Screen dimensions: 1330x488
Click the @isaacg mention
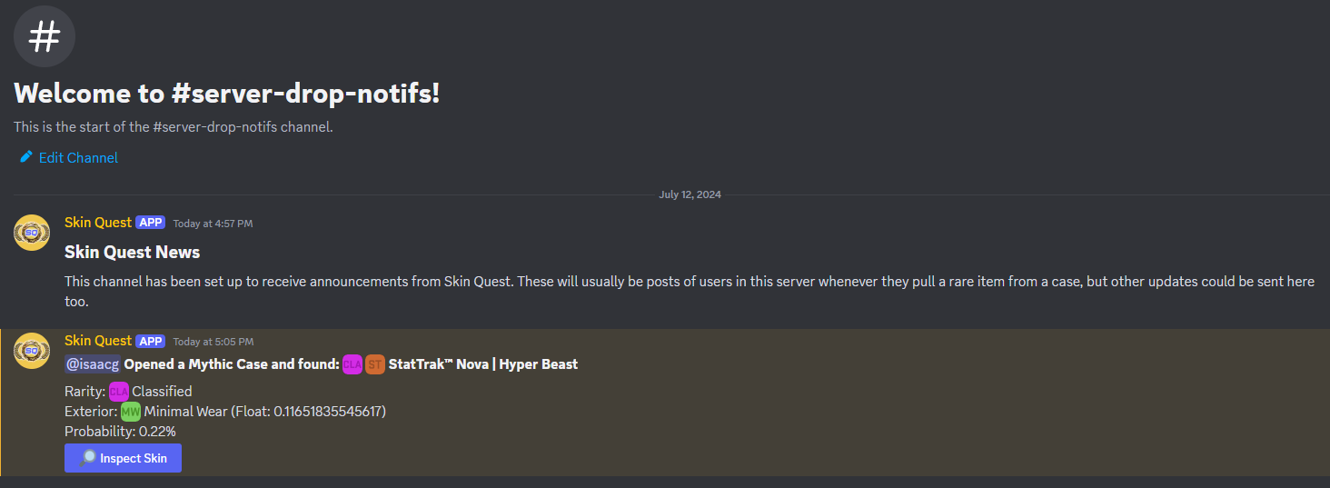93,364
